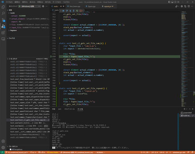This screenshot has height=154, width=195.
Task: Maximize the panel with up chevron
Action: click(x=190, y=109)
